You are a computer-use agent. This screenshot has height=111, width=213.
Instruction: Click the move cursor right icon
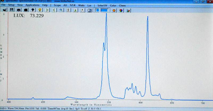pyautogui.click(x=54, y=10)
